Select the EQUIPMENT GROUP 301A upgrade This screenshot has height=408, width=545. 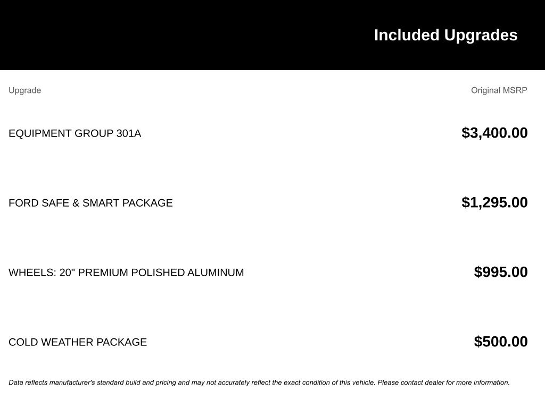(x=75, y=133)
